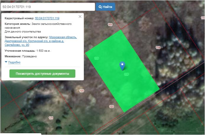This screenshot has height=135, width=205.
Task: Click the 119 label below the pin
Action: (x=126, y=74)
